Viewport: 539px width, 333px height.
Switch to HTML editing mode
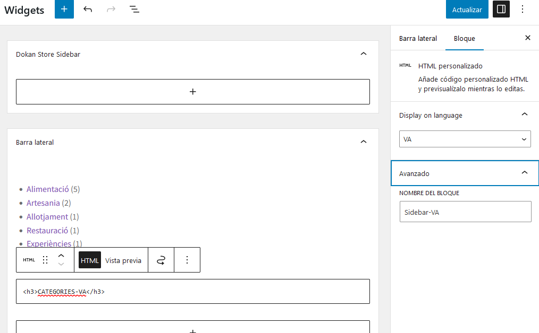tap(90, 260)
